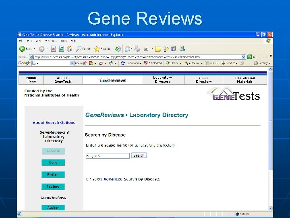Expand the address bar URL dropdown

pyautogui.click(x=243, y=57)
